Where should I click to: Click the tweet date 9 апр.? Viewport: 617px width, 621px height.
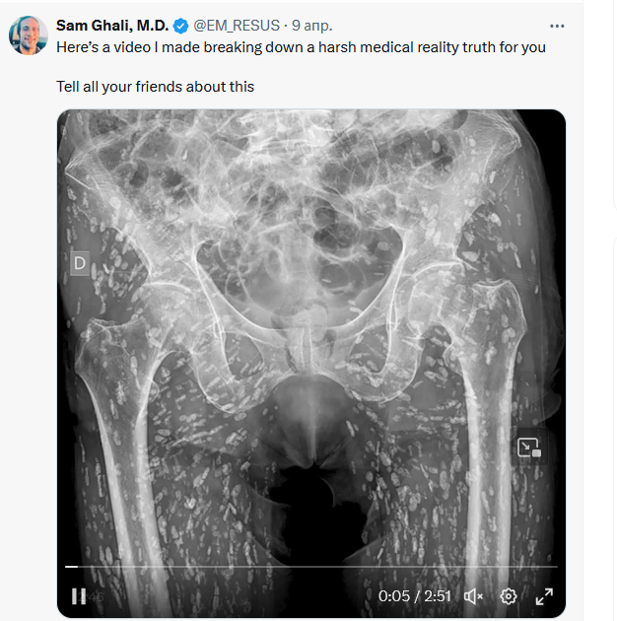(x=311, y=27)
